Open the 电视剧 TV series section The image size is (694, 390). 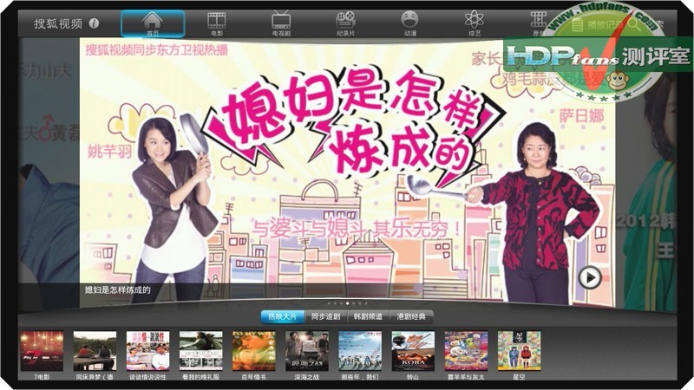[x=281, y=23]
